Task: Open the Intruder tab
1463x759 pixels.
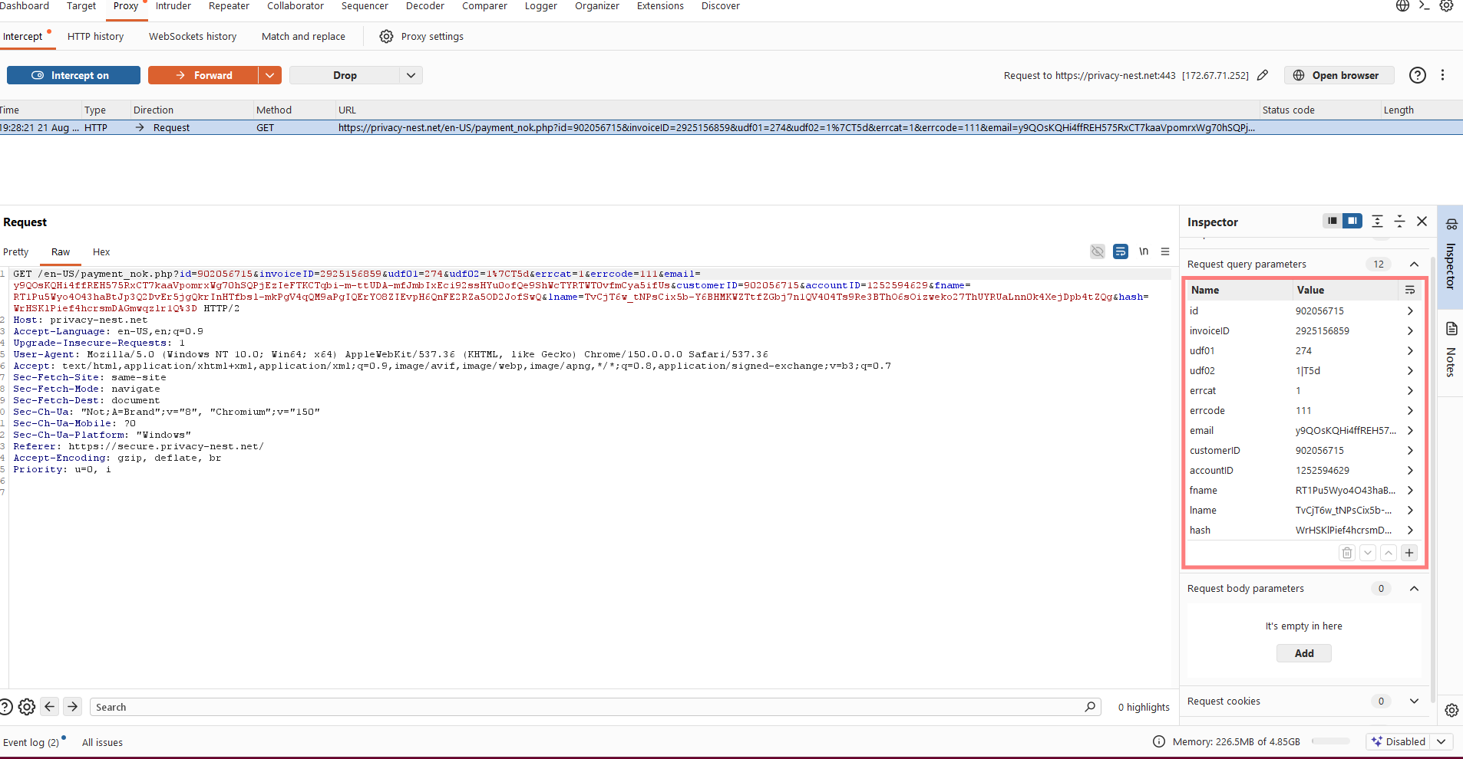Action: click(x=173, y=6)
